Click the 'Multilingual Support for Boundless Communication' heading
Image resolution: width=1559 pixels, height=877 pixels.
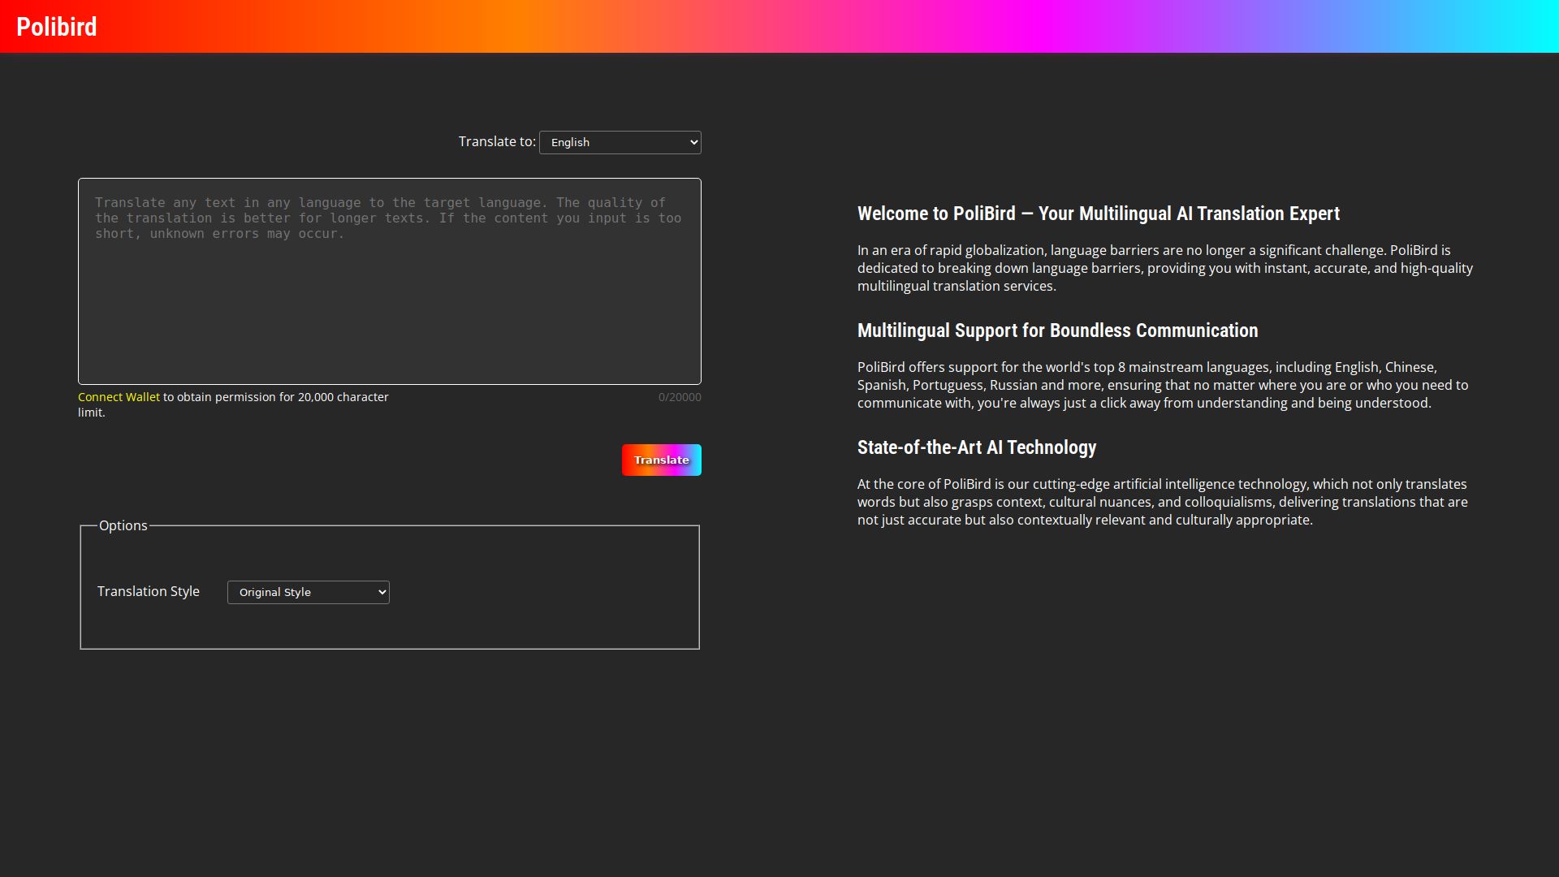(x=1057, y=330)
